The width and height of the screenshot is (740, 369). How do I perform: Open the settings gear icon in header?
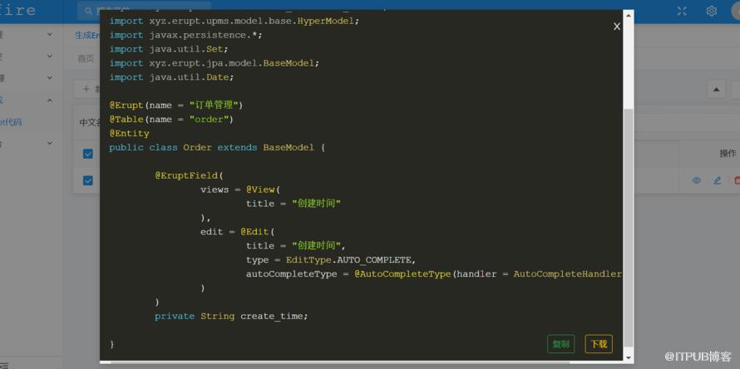(711, 12)
